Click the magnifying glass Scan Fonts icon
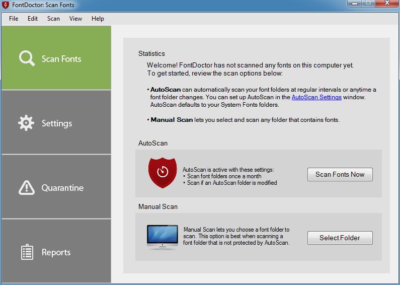The height and width of the screenshot is (285, 400). tap(27, 58)
